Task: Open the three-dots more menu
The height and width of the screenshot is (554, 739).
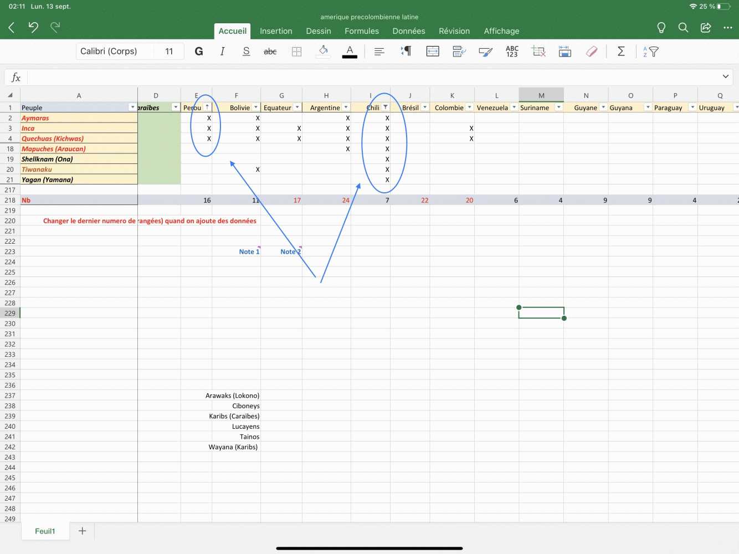Action: pyautogui.click(x=728, y=28)
